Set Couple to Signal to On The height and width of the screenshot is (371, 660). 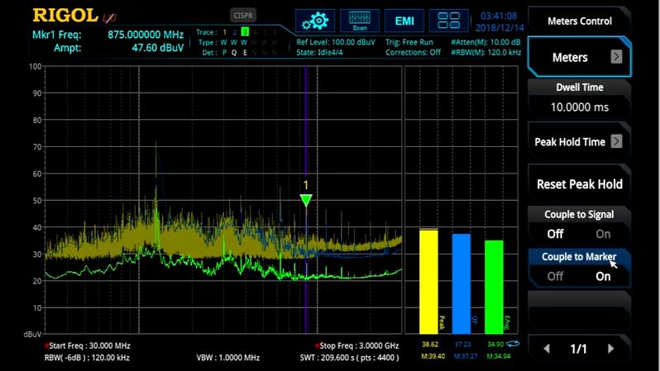(x=603, y=234)
